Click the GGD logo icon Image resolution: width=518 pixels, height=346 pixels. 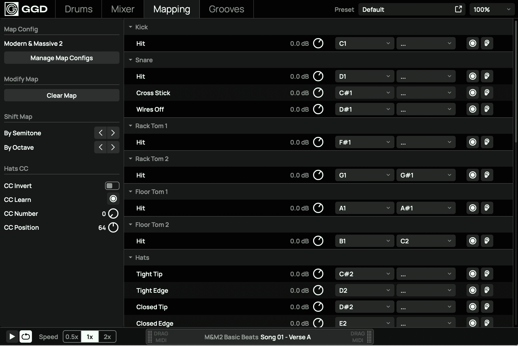(12, 9)
